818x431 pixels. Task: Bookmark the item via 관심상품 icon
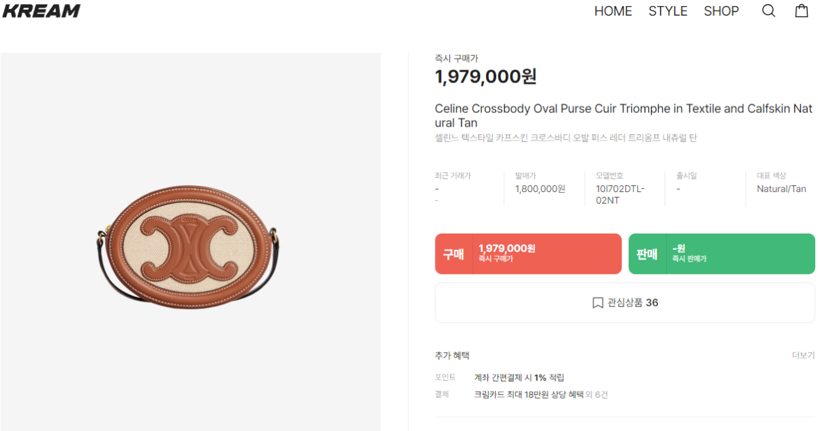[598, 303]
